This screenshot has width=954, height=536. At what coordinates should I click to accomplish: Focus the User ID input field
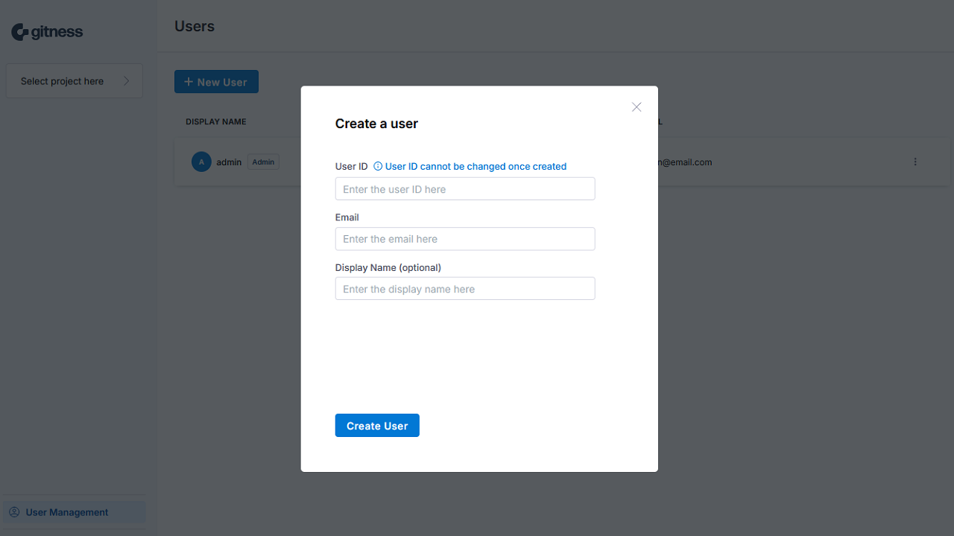pos(465,189)
